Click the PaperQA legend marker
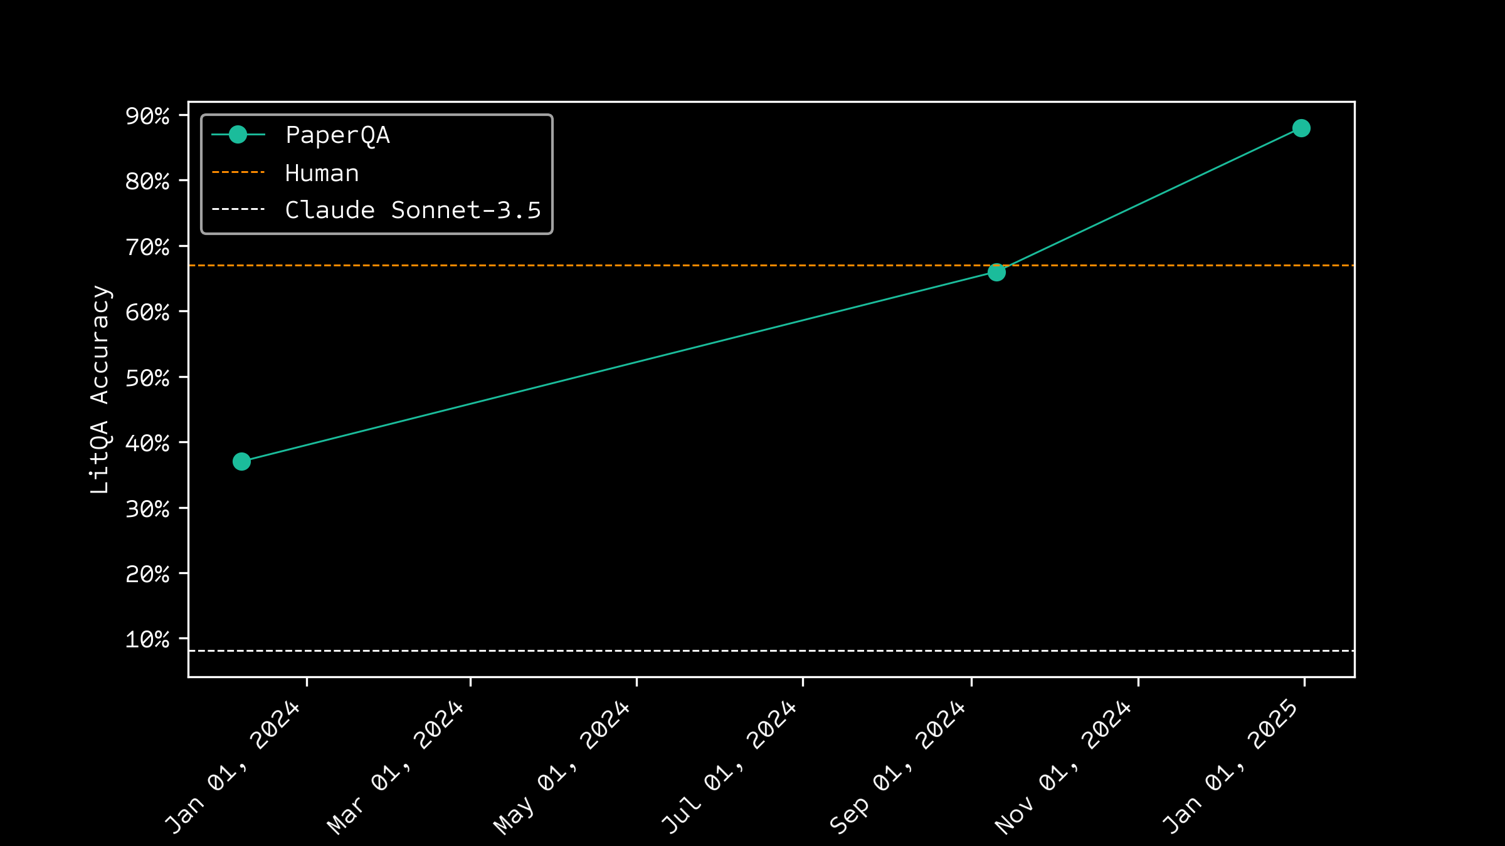This screenshot has width=1505, height=846. pyautogui.click(x=238, y=135)
